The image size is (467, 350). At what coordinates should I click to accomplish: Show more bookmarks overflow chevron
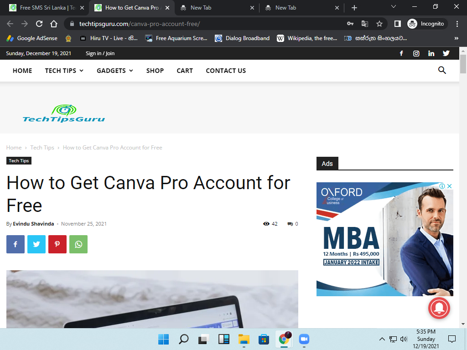[x=456, y=38]
